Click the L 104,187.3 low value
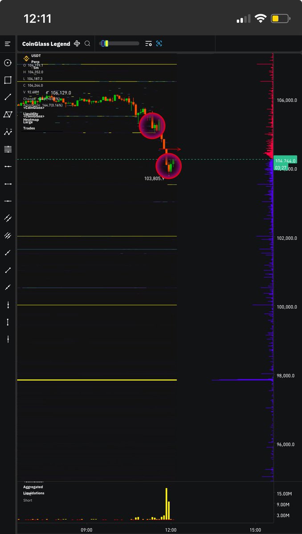302x534 pixels. [x=33, y=79]
